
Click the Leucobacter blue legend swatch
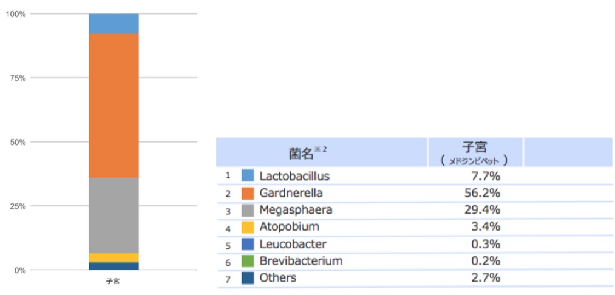(x=248, y=244)
